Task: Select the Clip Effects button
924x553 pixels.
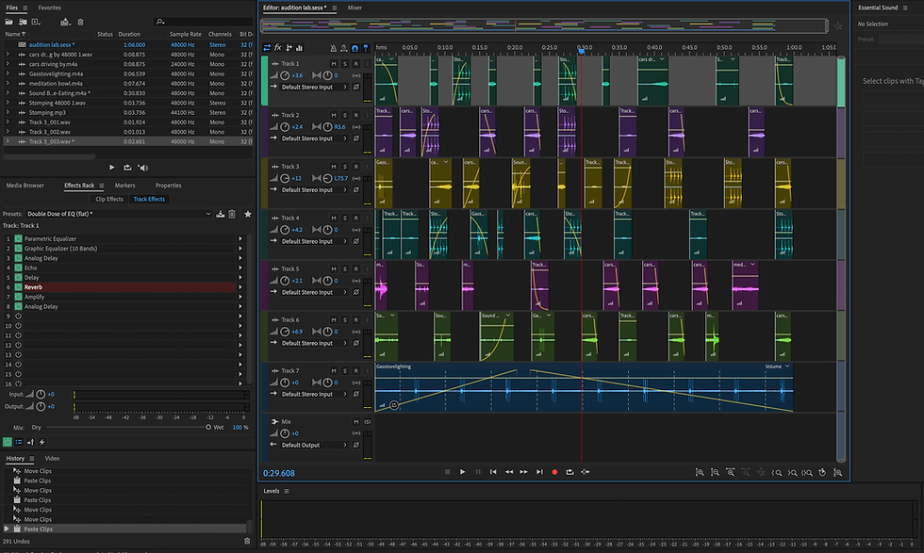Action: pyautogui.click(x=109, y=199)
